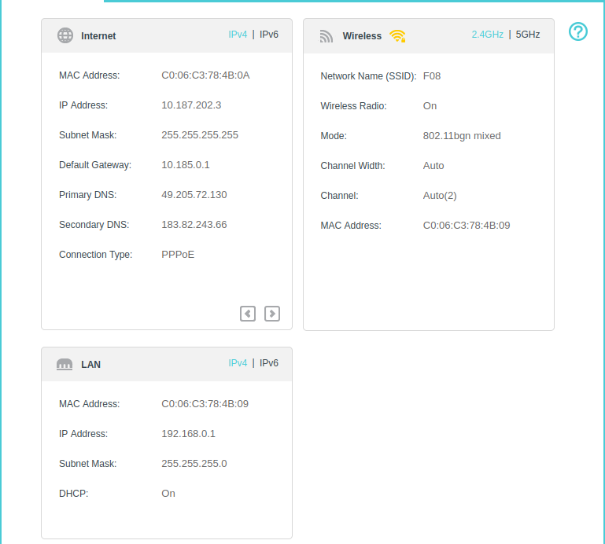605x544 pixels.
Task: Show 5GHz wireless details
Action: (x=528, y=35)
